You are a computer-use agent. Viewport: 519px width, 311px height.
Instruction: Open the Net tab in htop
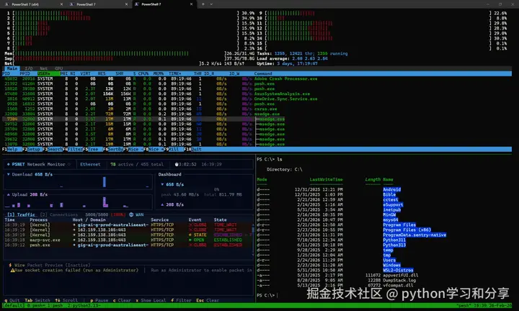point(43,68)
